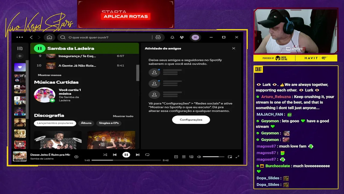The width and height of the screenshot is (344, 194).
Task: Adjust the volume slider
Action: click(213, 157)
